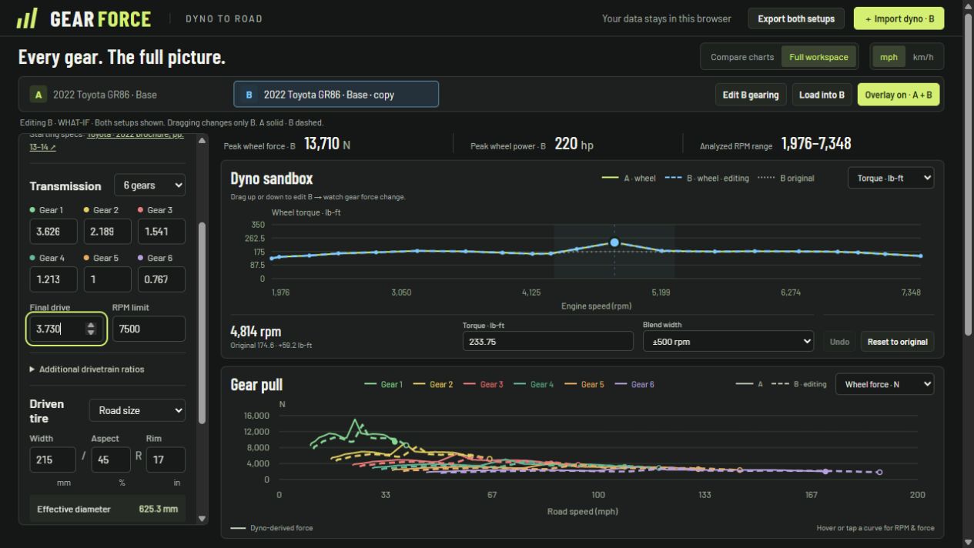Set speed units to mph
The image size is (974, 548).
[889, 57]
